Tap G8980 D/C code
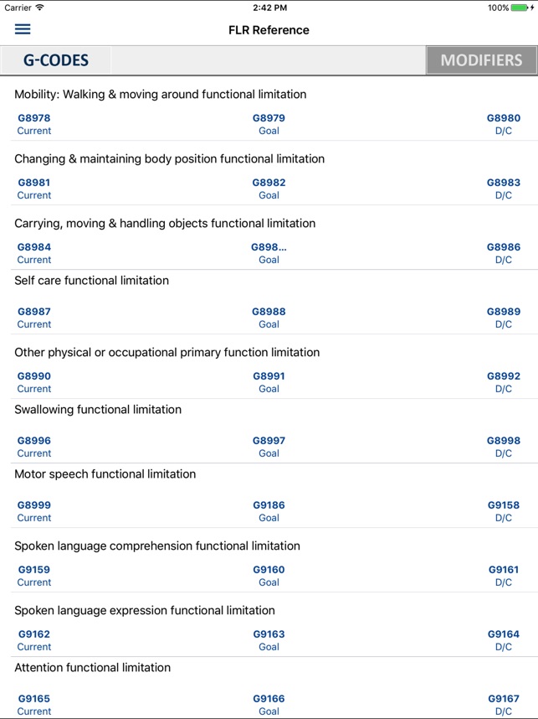This screenshot has height=719, width=538. tap(503, 124)
